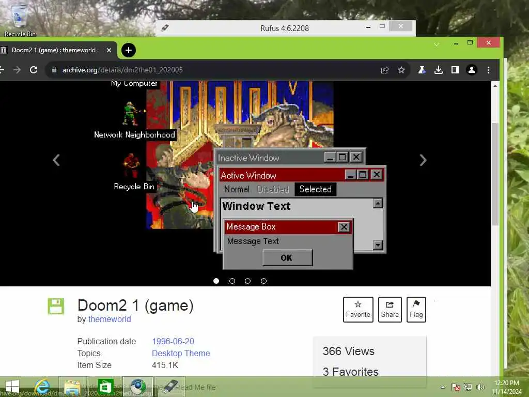Open the tab search chevron
The width and height of the screenshot is (529, 397).
436,44
